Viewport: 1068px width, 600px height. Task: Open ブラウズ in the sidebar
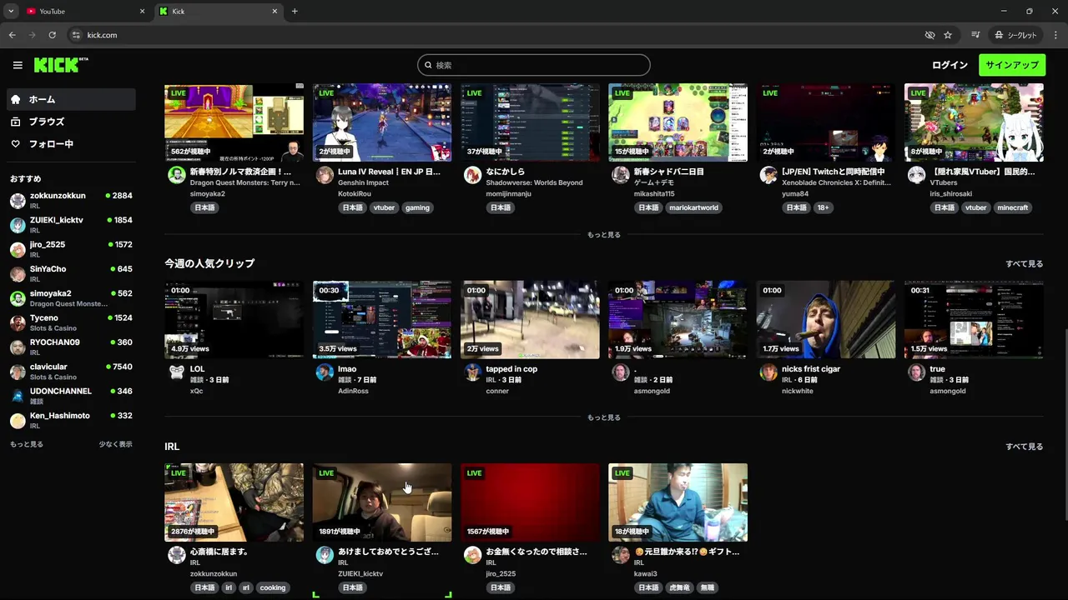coord(71,122)
